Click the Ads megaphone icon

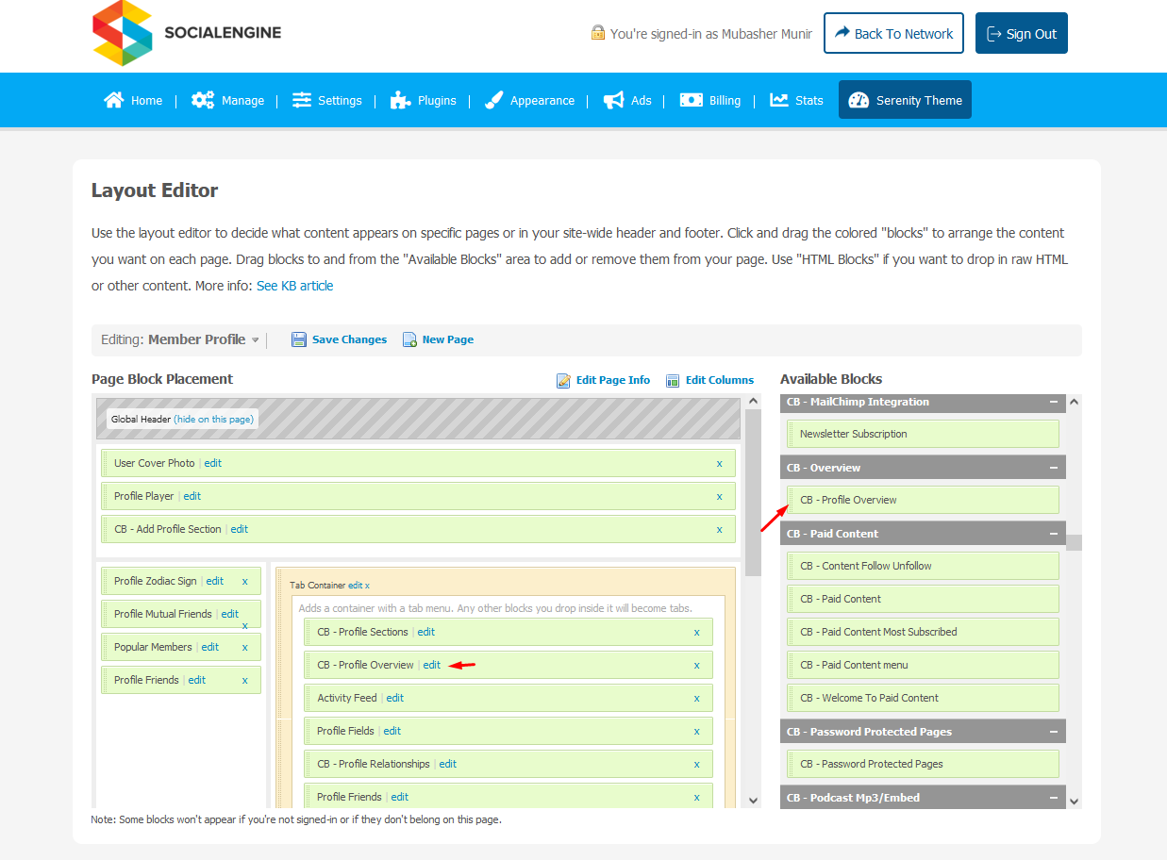point(613,100)
